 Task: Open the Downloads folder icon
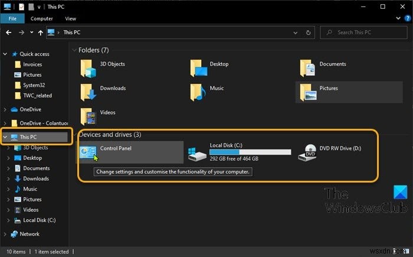tap(88, 92)
